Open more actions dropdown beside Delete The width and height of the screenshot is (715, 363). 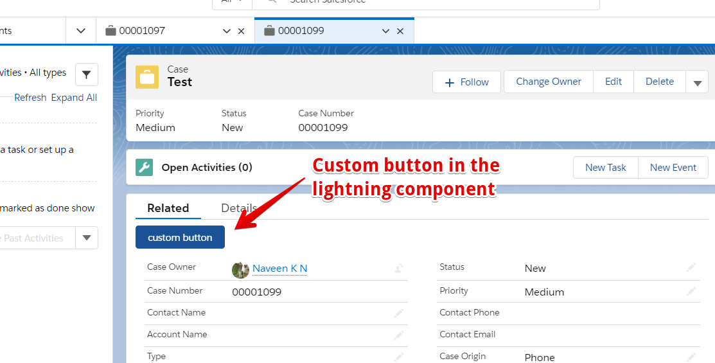coord(697,82)
